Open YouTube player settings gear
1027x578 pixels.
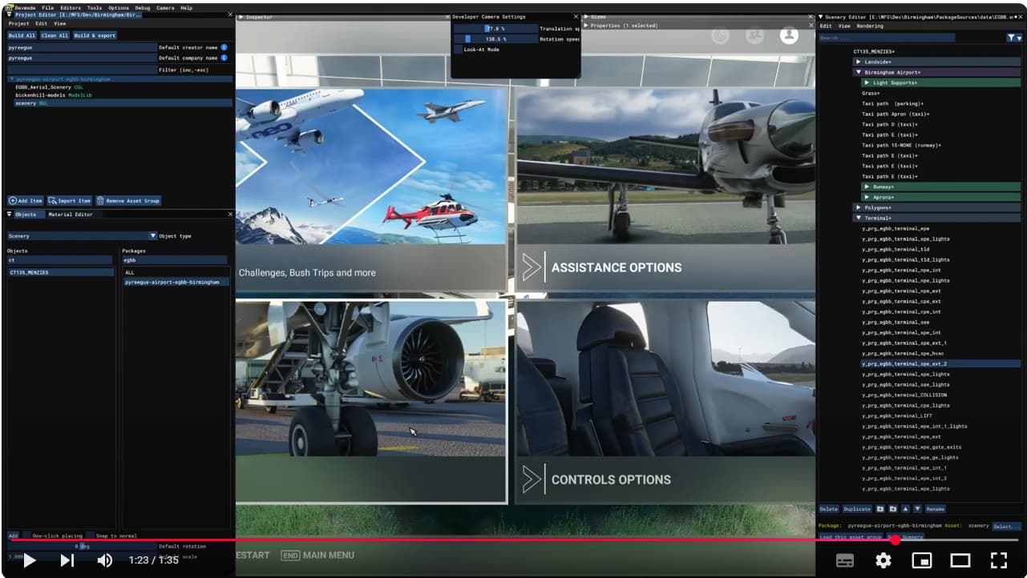[883, 560]
